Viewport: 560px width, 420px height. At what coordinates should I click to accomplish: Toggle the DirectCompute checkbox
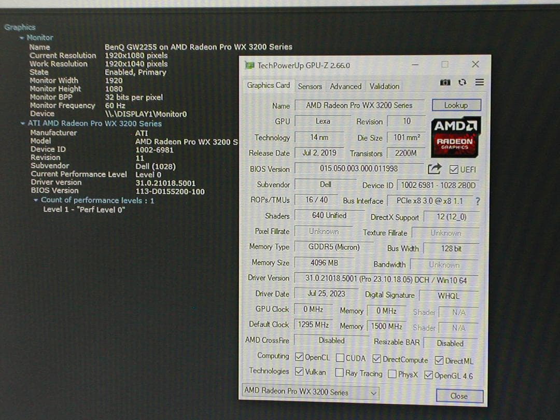tap(376, 359)
